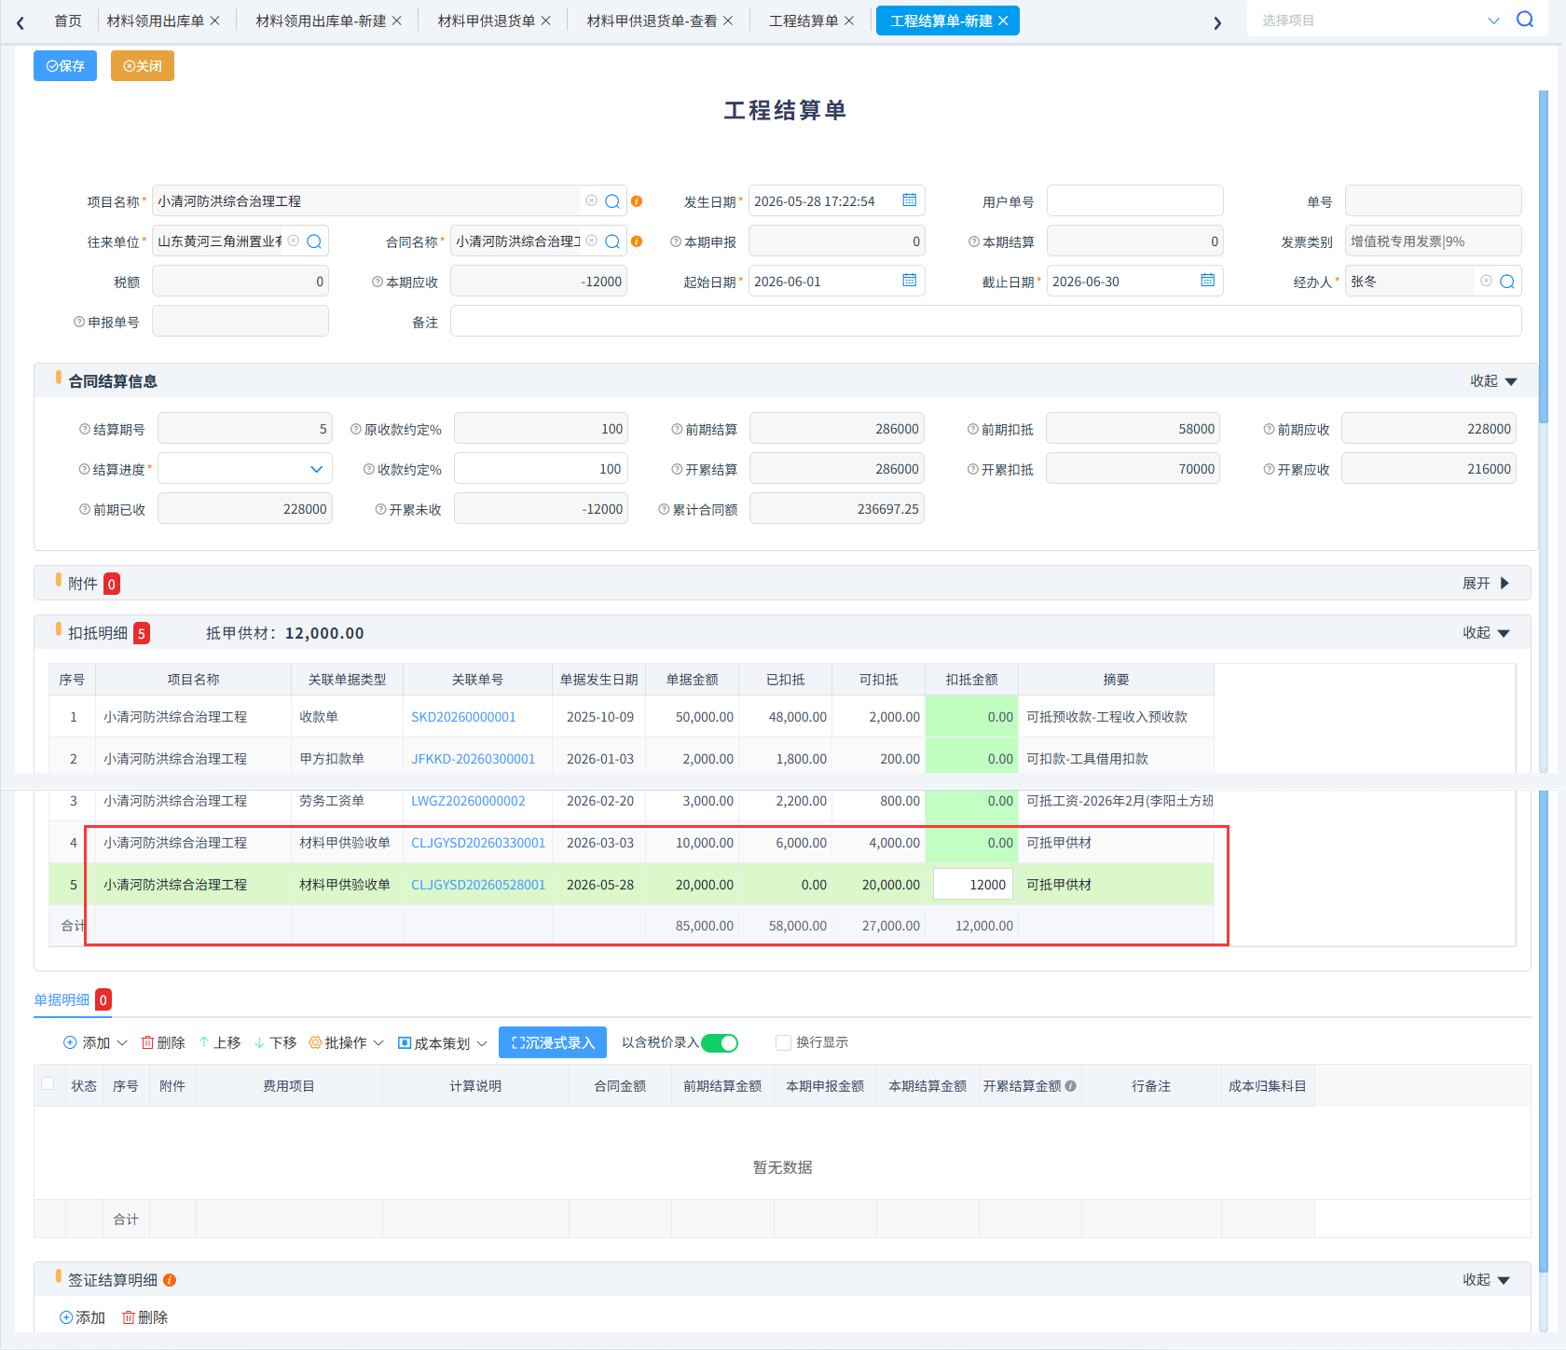Clear the 经办人 field value
The width and height of the screenshot is (1566, 1350).
coord(1486,281)
